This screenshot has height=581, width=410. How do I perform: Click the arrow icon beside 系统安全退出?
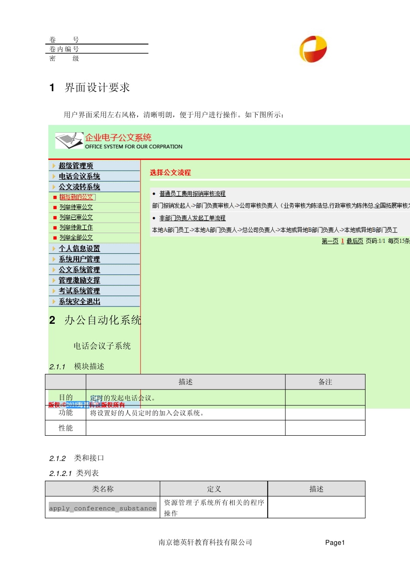(x=54, y=302)
